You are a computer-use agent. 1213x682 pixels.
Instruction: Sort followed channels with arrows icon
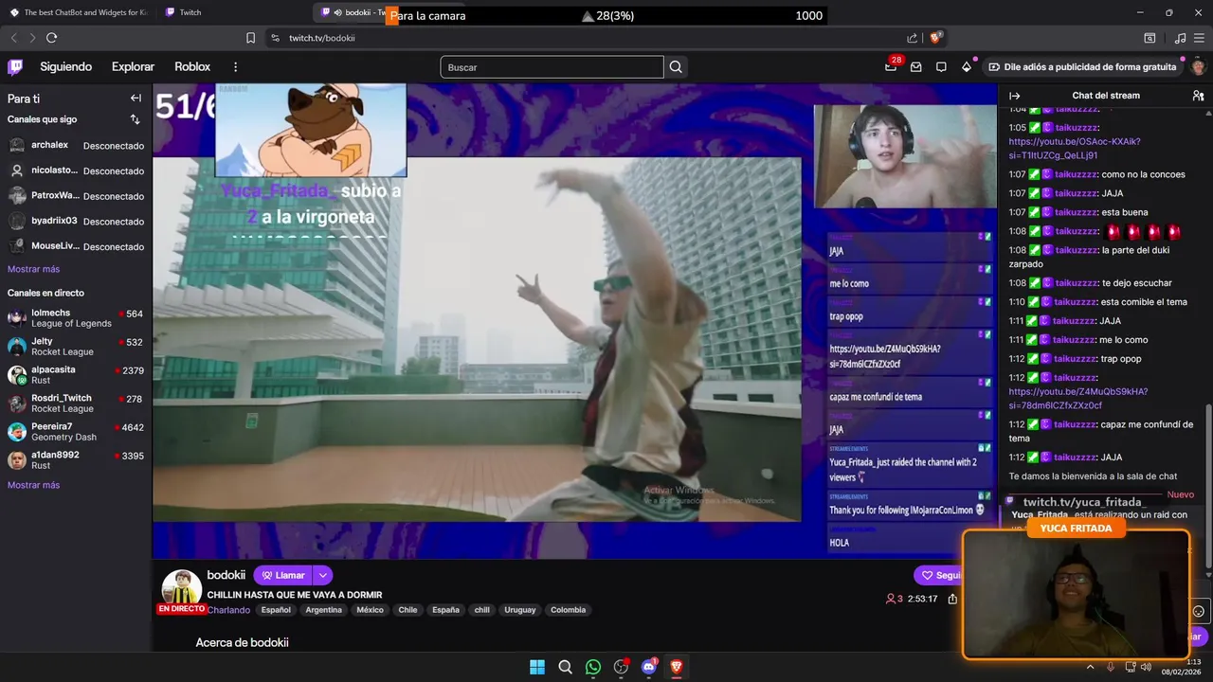pos(135,119)
